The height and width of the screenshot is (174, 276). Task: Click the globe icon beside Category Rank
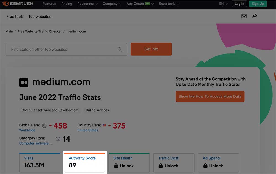58,139
